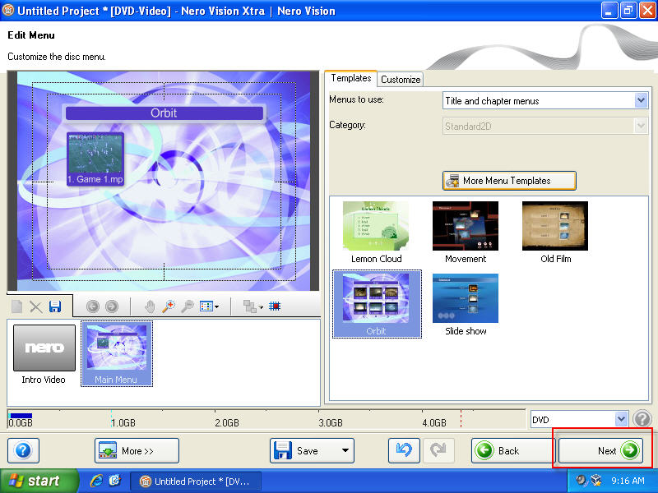
Task: Select the Main Menu thumbnail
Action: [117, 354]
